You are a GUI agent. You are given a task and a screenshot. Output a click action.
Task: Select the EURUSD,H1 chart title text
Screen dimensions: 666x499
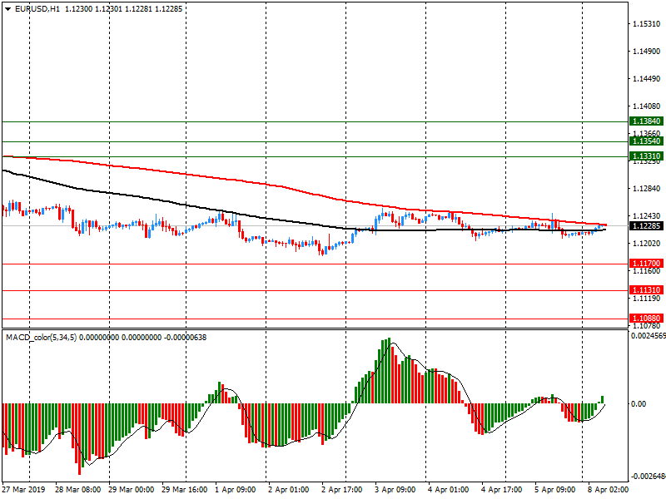click(x=38, y=8)
